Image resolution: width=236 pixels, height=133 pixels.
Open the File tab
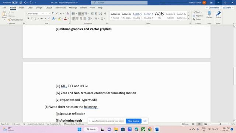pos(4,7)
